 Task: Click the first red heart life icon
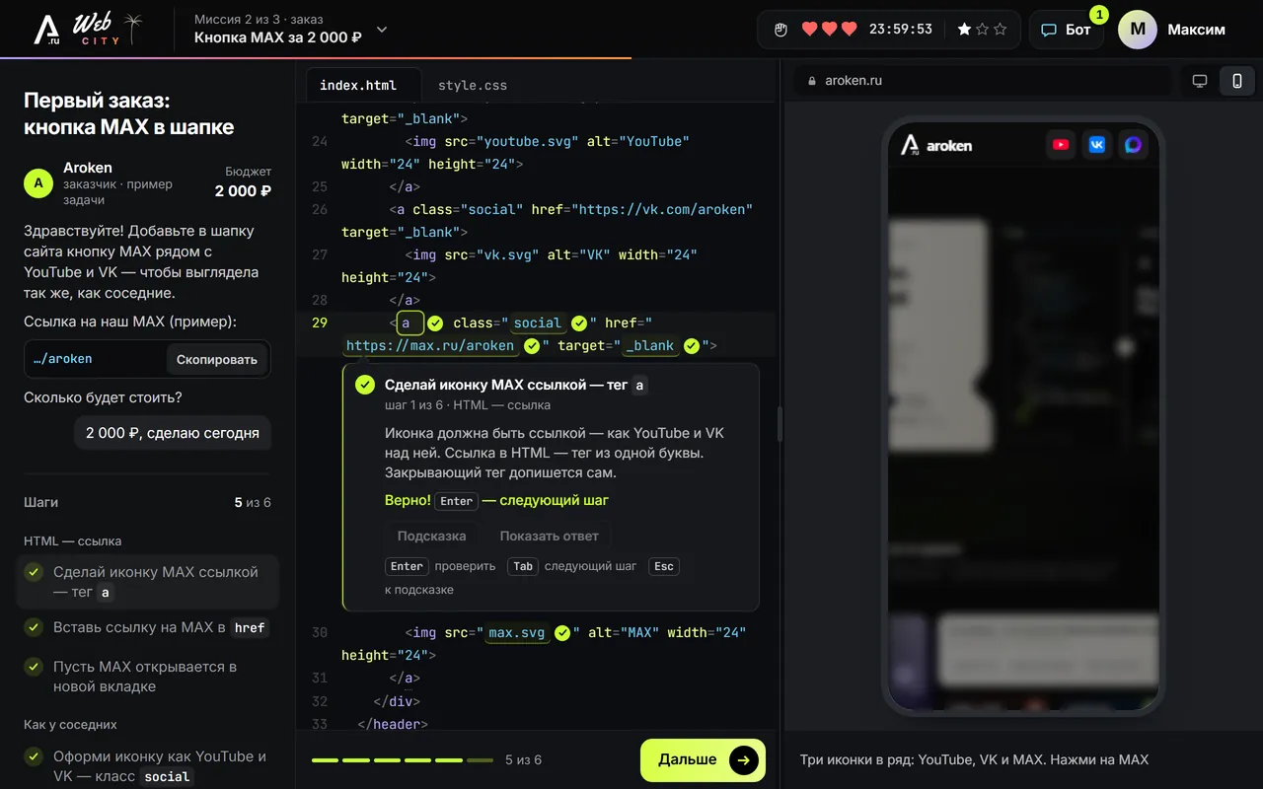click(x=810, y=30)
